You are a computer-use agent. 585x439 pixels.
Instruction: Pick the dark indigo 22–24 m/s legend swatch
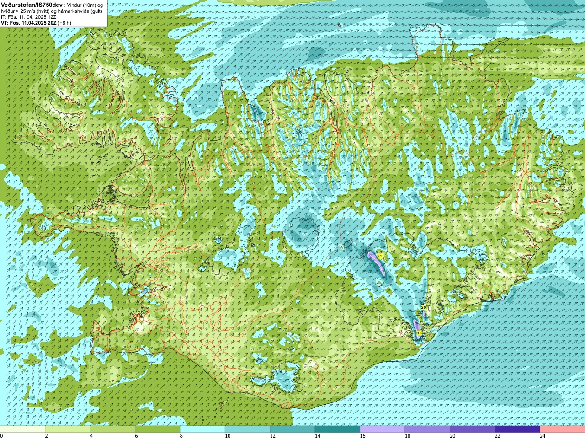click(518, 429)
